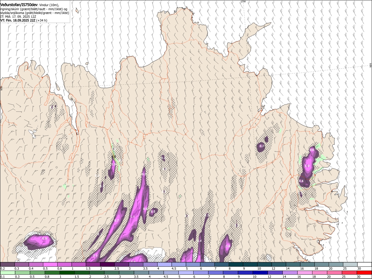Pick the teal 10 swatch in snow legend
Image resolution: width=372 pixels, height=279 pixels.
point(264,264)
